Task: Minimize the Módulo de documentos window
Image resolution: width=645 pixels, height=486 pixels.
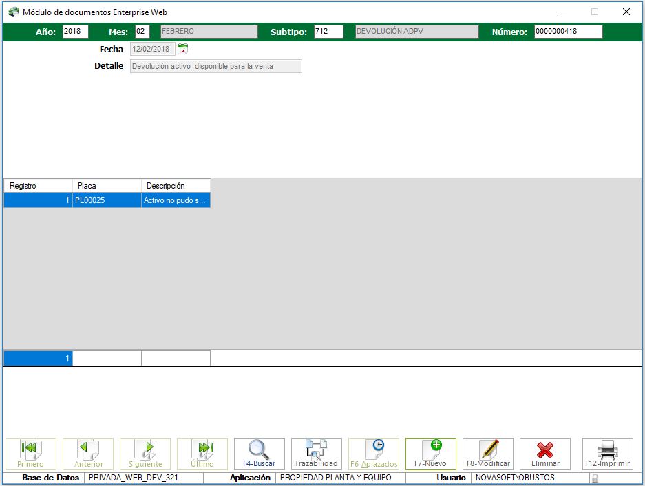Action: point(564,12)
